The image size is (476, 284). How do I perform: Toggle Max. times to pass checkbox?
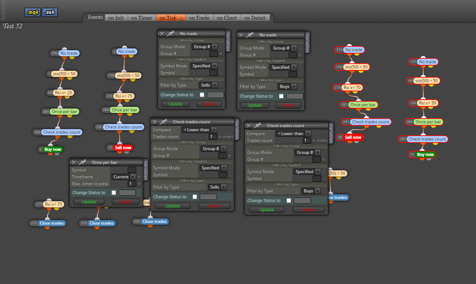tap(139, 184)
